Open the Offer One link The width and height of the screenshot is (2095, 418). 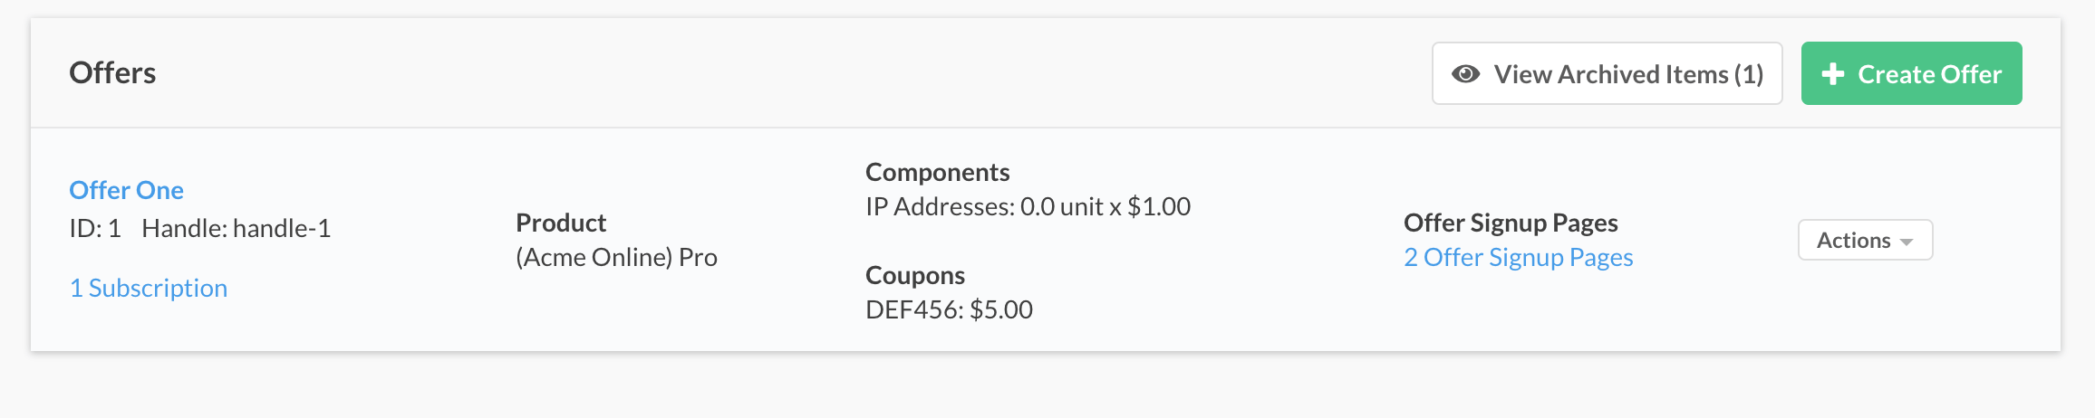(x=126, y=190)
